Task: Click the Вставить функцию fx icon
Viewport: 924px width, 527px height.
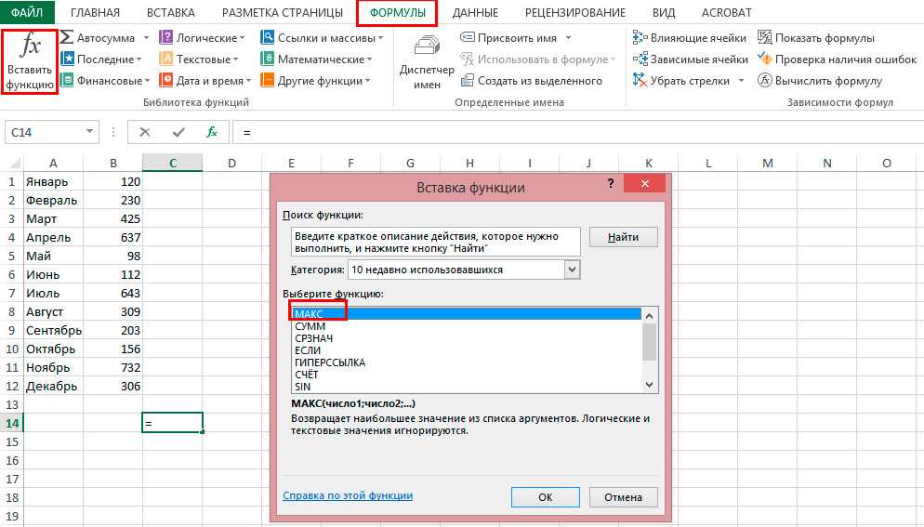Action: [x=30, y=48]
